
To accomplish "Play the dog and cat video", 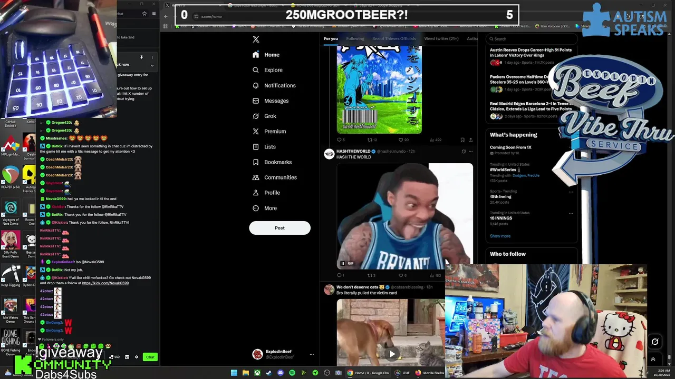I will click(392, 354).
